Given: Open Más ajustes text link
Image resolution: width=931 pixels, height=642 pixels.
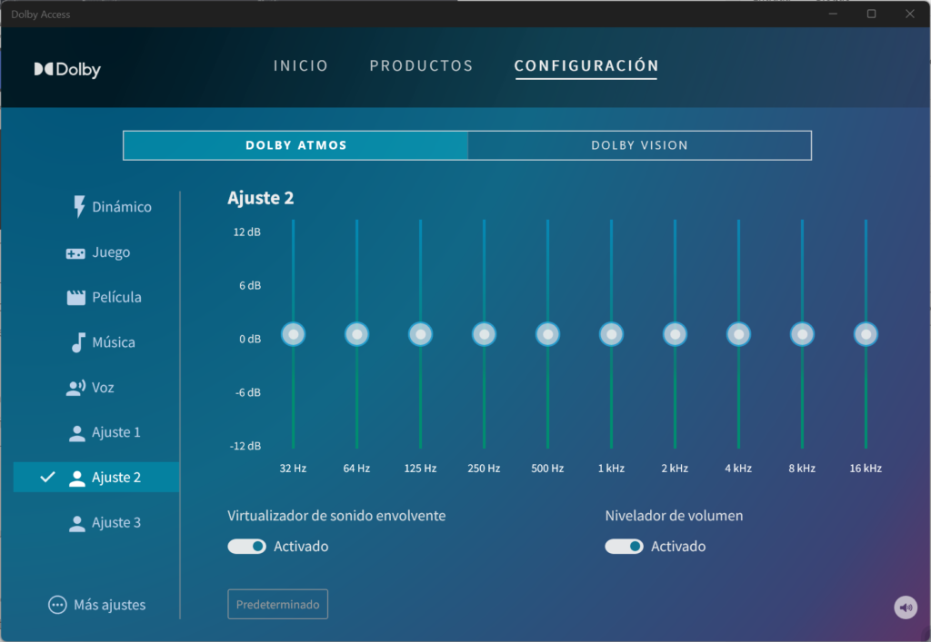Looking at the screenshot, I should point(109,605).
